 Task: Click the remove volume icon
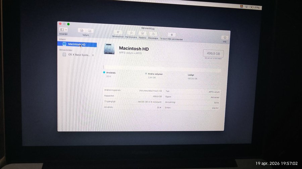[89, 30]
